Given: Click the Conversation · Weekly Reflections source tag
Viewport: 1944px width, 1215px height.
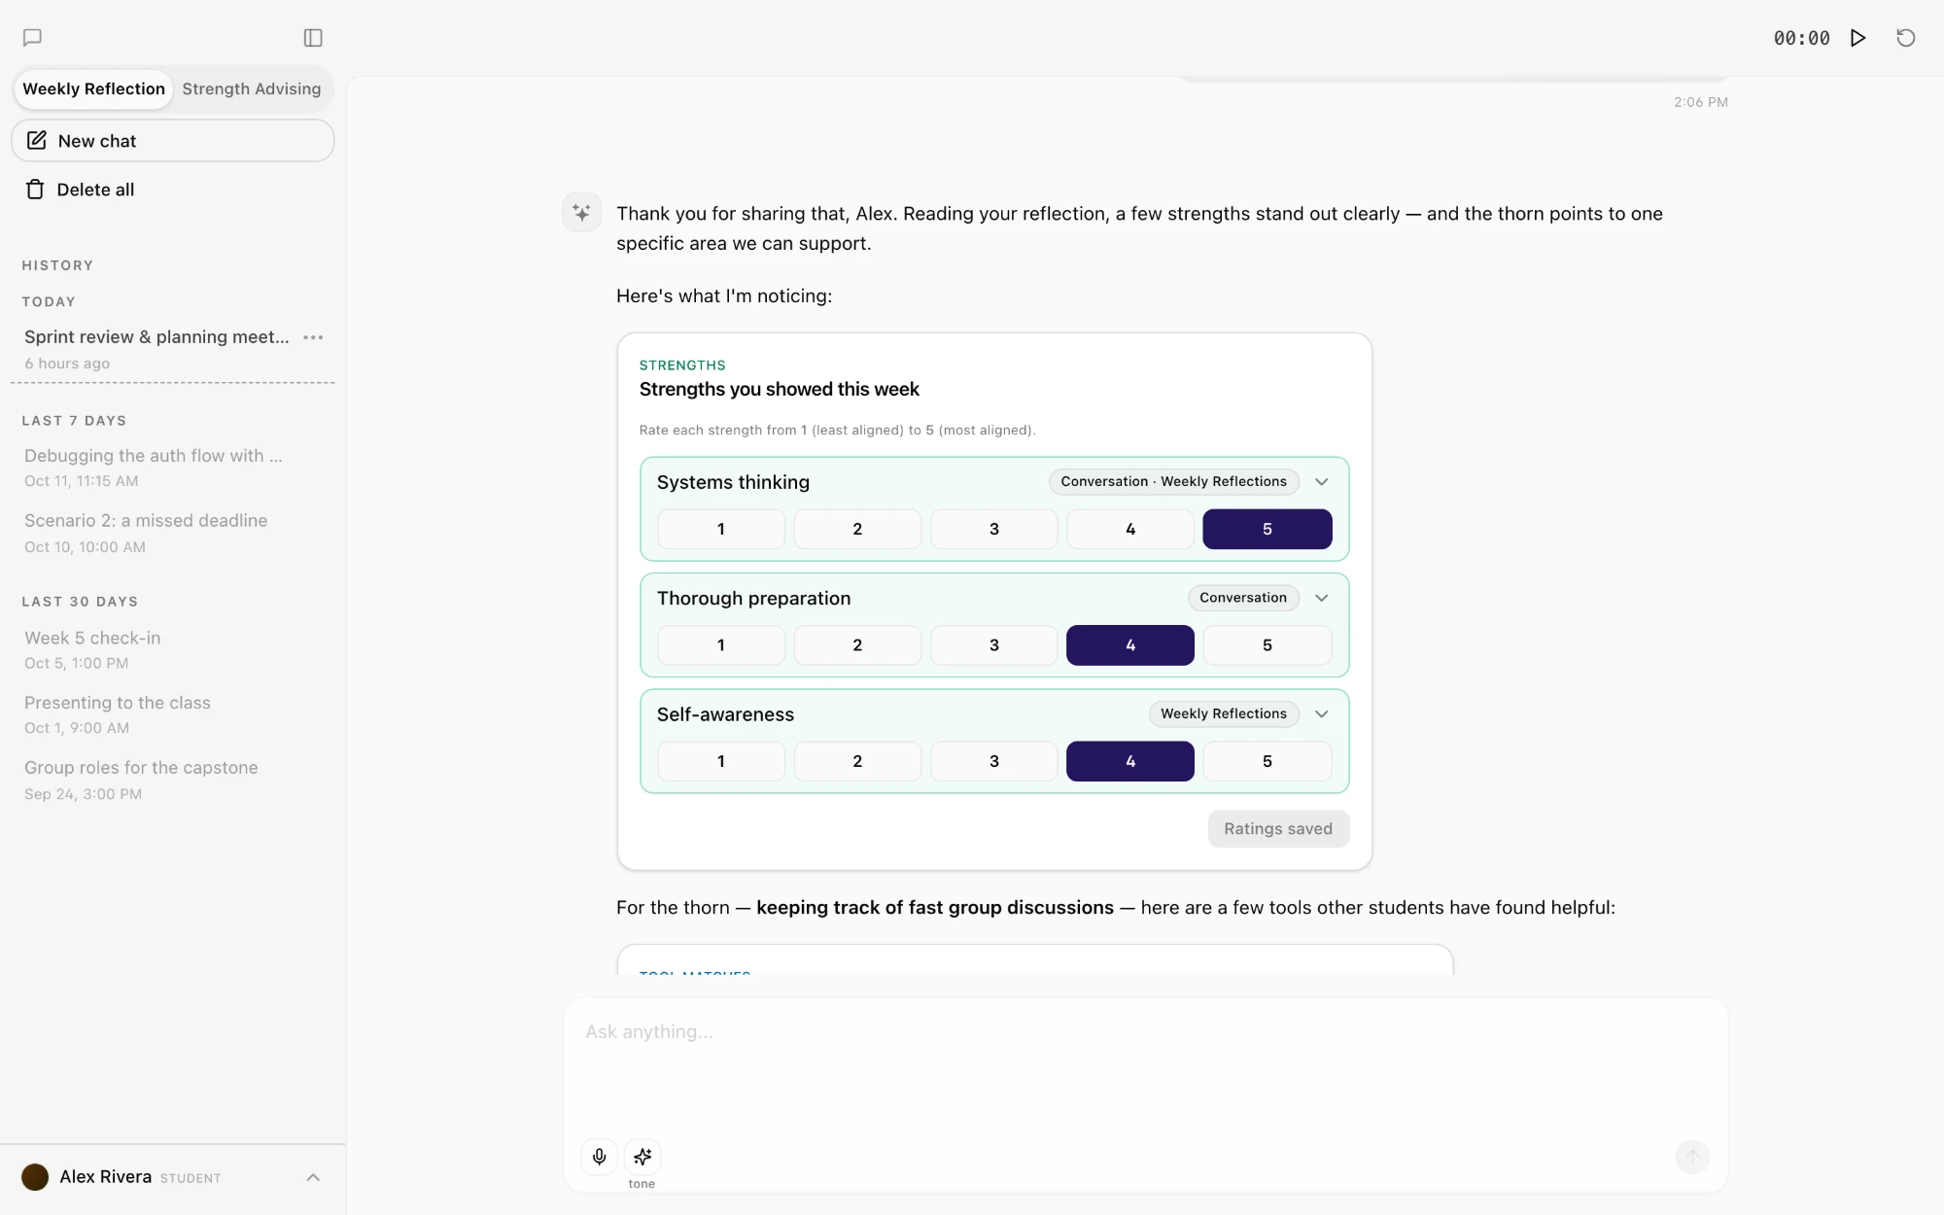Looking at the screenshot, I should (x=1173, y=482).
